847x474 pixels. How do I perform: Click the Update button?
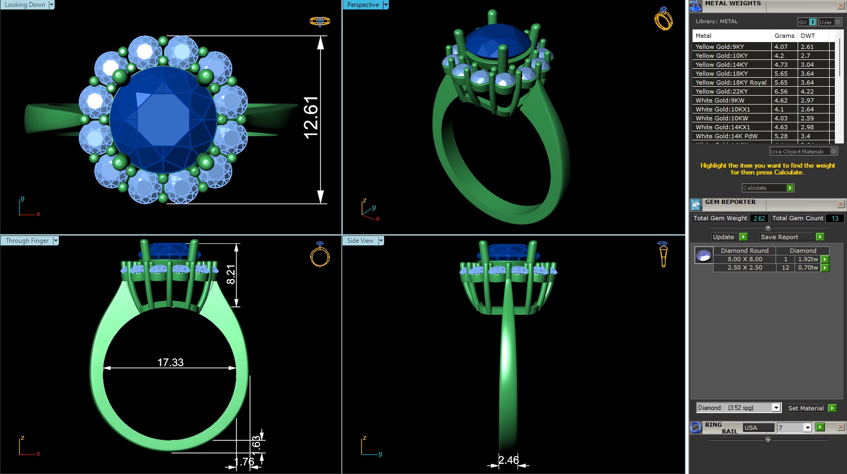(x=725, y=237)
